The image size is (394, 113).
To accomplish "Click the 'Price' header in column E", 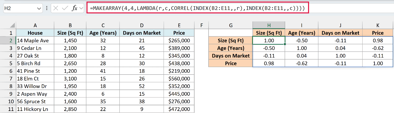I will pyautogui.click(x=179, y=33).
